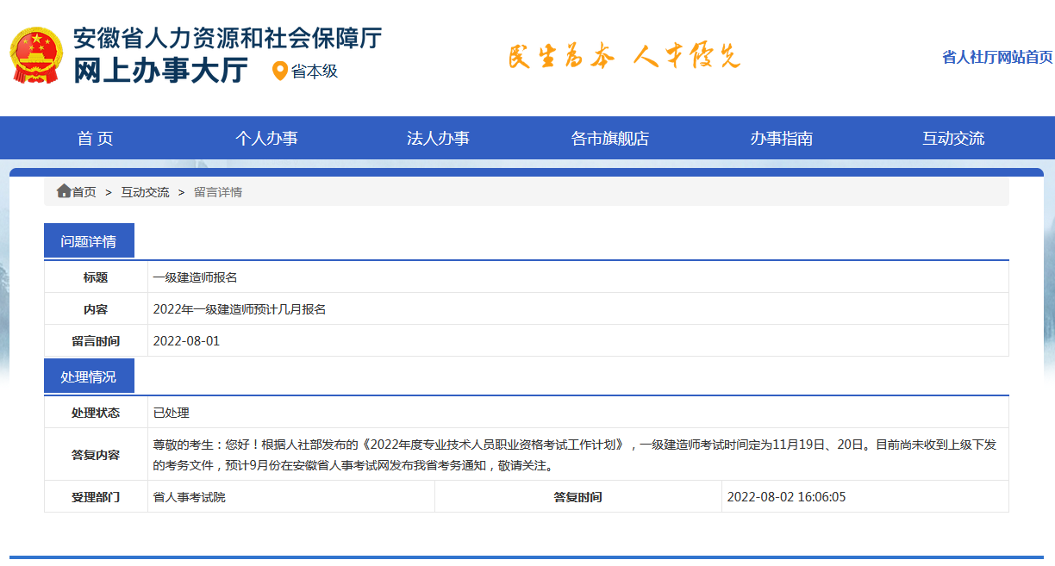Navigate to 互动交流 in top menu
This screenshot has width=1055, height=566.
[x=952, y=139]
